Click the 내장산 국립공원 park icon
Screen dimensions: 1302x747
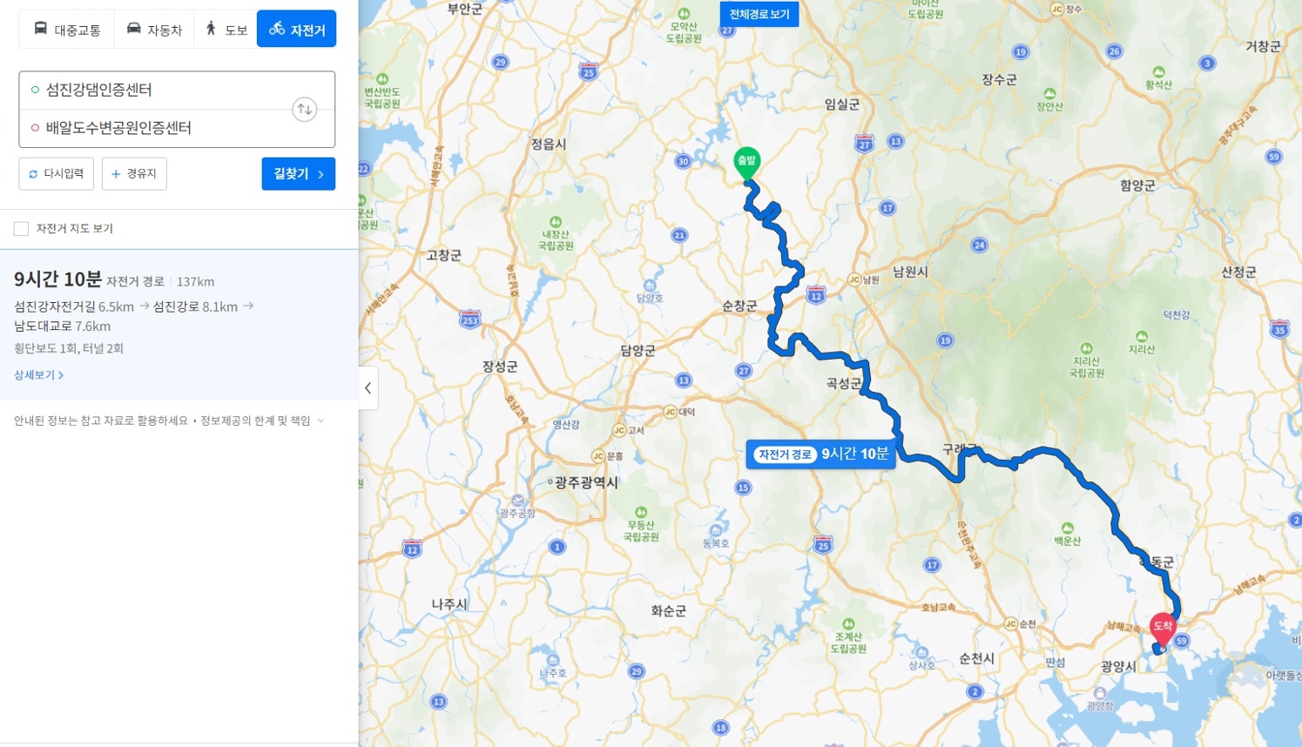point(555,222)
